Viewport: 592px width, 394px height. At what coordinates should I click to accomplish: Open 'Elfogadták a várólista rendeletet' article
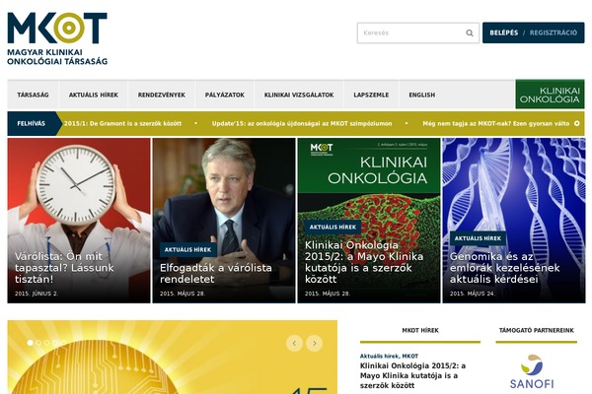pyautogui.click(x=215, y=274)
